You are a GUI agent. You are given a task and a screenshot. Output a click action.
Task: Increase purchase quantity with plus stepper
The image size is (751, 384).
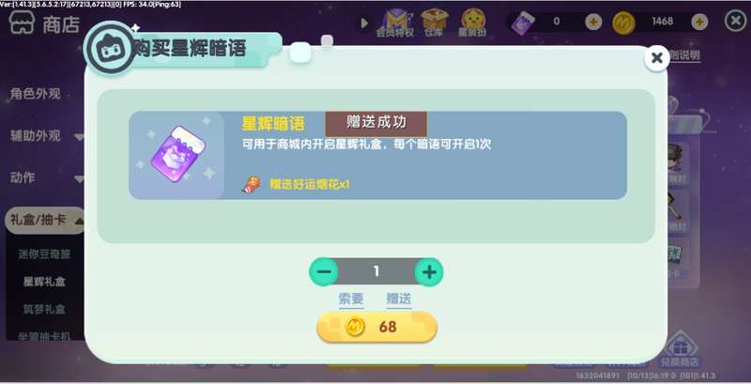(x=429, y=272)
